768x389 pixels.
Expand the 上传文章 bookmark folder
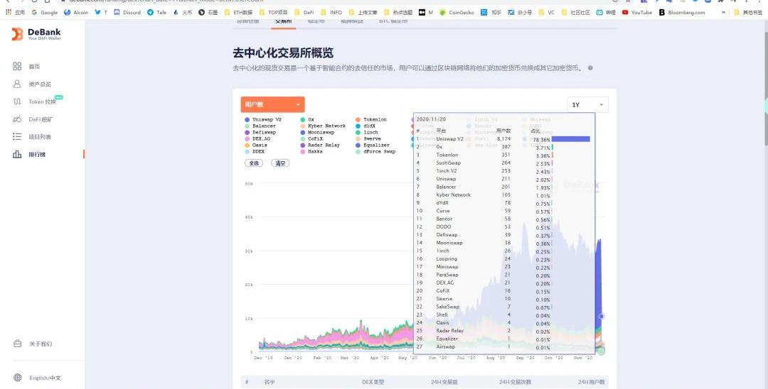tap(363, 12)
